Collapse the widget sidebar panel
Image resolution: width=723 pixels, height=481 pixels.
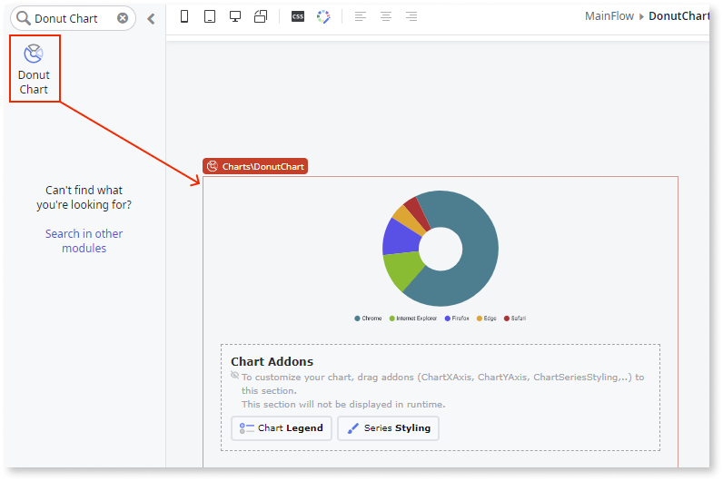(x=151, y=18)
